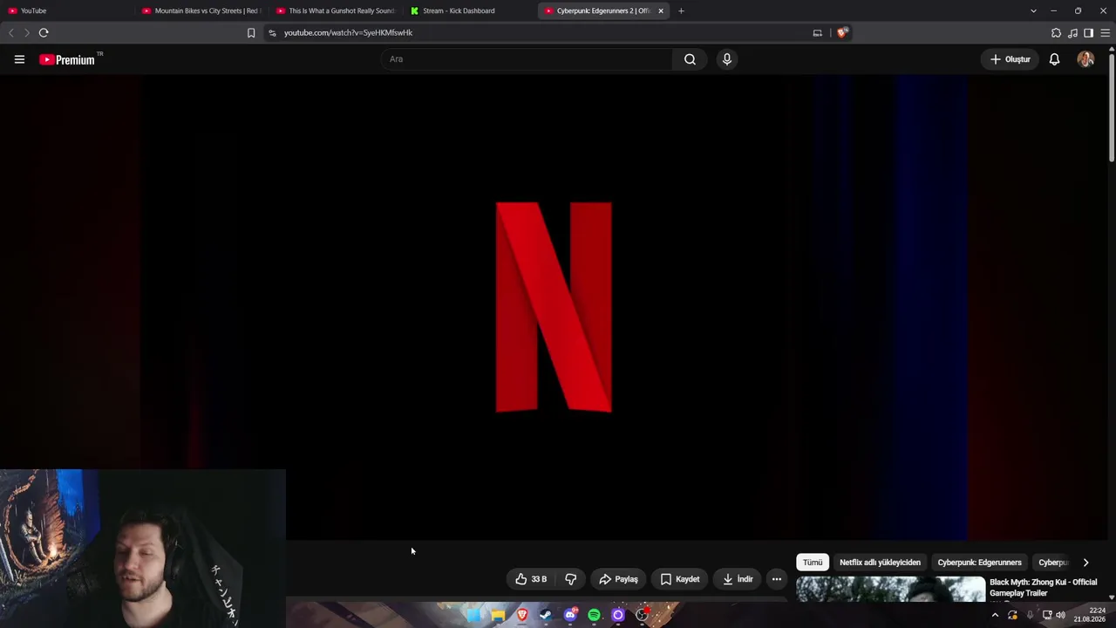Screen dimensions: 1116x628
Task: Open Steam from the taskbar
Action: coord(546,615)
